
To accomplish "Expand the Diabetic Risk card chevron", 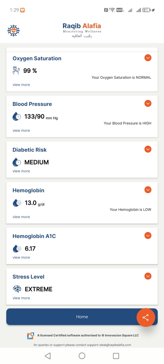I will [148, 149].
